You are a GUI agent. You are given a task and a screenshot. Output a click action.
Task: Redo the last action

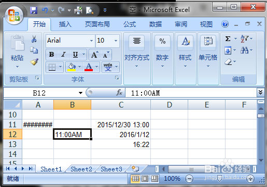pos(61,10)
